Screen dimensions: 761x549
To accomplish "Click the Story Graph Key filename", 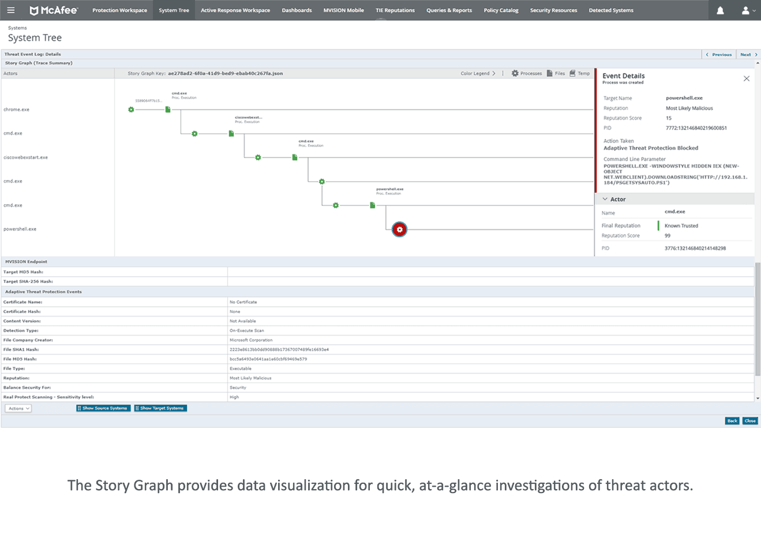I will tap(225, 73).
